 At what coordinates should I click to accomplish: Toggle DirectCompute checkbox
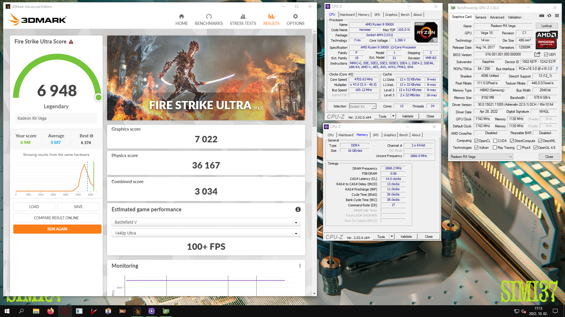[x=512, y=141]
